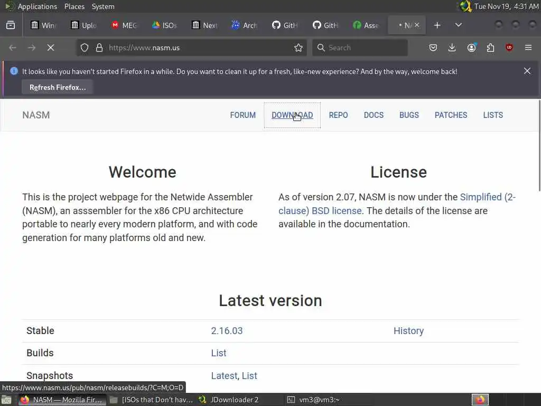Switch to the ISOs tab
Viewport: 541px width, 406px height.
coord(165,25)
